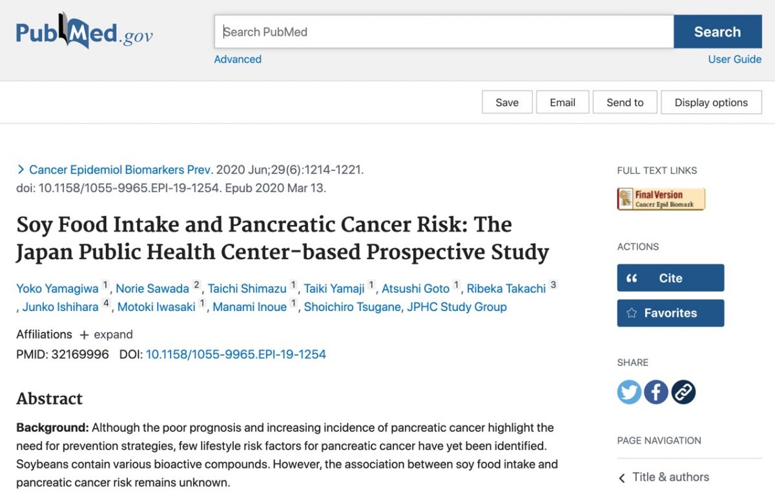Click the blue Search button

coord(718,32)
